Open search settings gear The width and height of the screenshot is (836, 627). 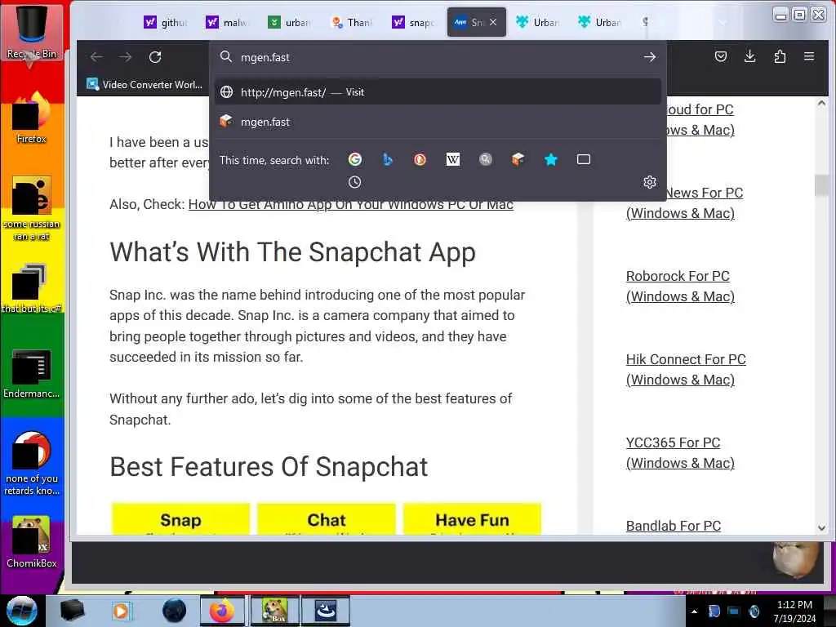pyautogui.click(x=649, y=182)
